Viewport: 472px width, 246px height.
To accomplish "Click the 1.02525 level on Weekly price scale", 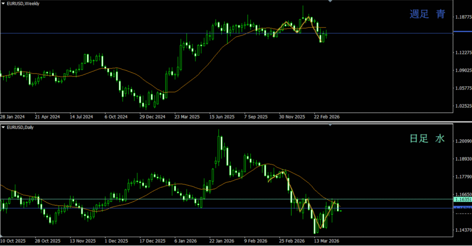I will tap(462, 106).
